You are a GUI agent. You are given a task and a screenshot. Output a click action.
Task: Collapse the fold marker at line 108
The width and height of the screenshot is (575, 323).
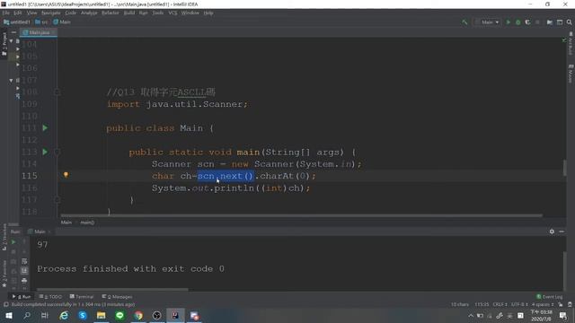tap(57, 92)
